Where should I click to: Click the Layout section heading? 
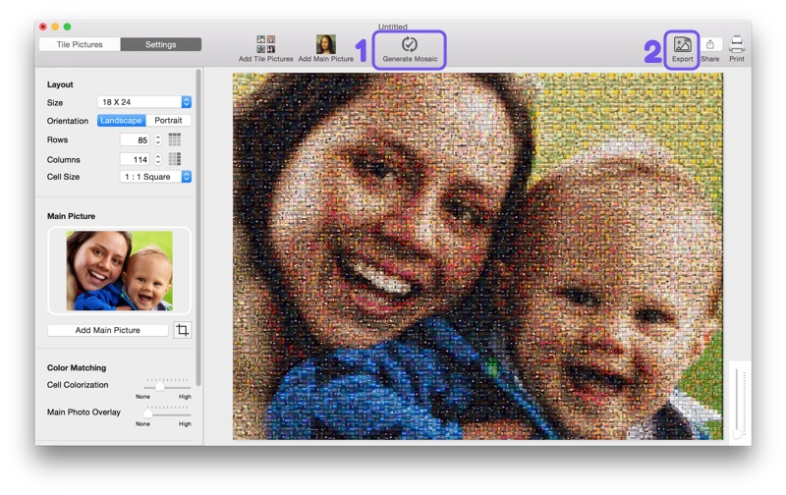[60, 84]
